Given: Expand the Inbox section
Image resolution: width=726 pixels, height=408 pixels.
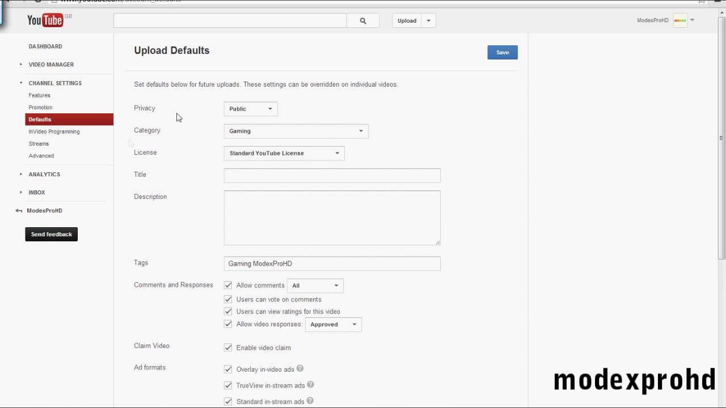Looking at the screenshot, I should [21, 193].
